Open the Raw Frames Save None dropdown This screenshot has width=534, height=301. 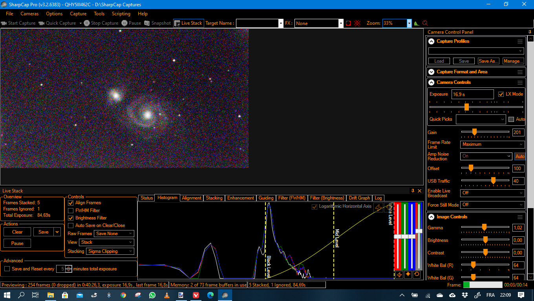(114, 234)
